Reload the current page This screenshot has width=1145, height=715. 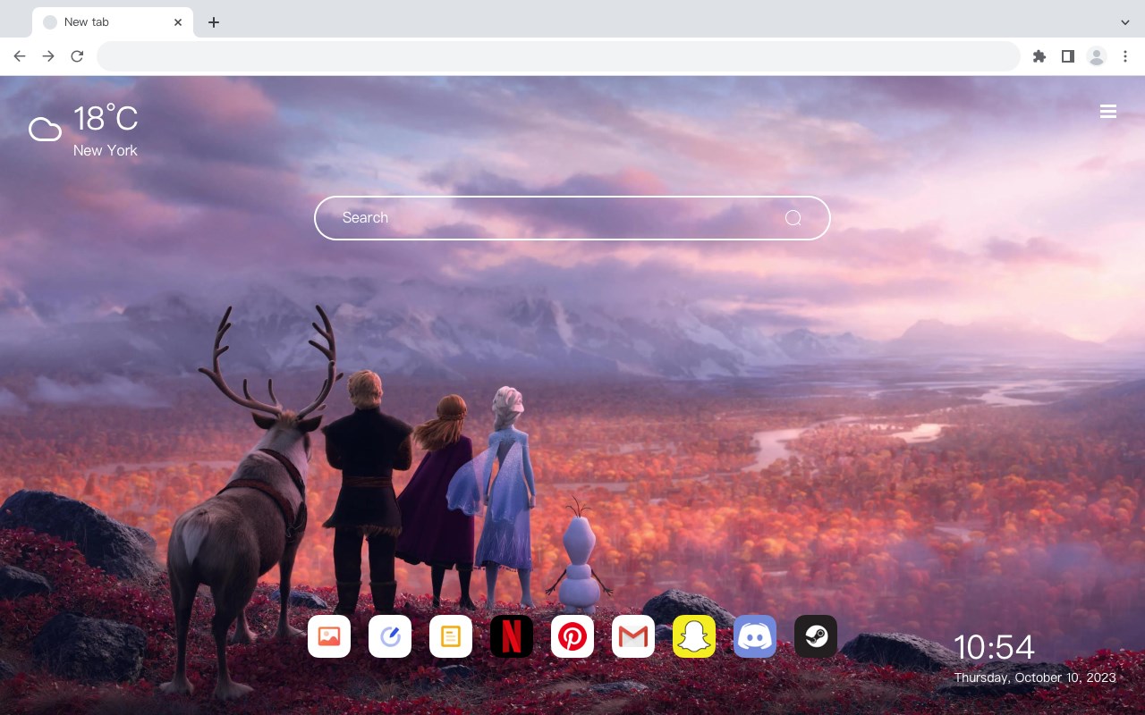click(x=77, y=56)
